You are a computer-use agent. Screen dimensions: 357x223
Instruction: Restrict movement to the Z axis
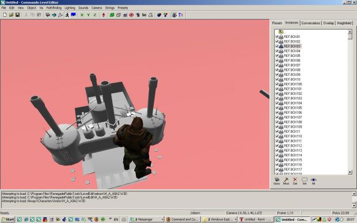click(x=94, y=15)
